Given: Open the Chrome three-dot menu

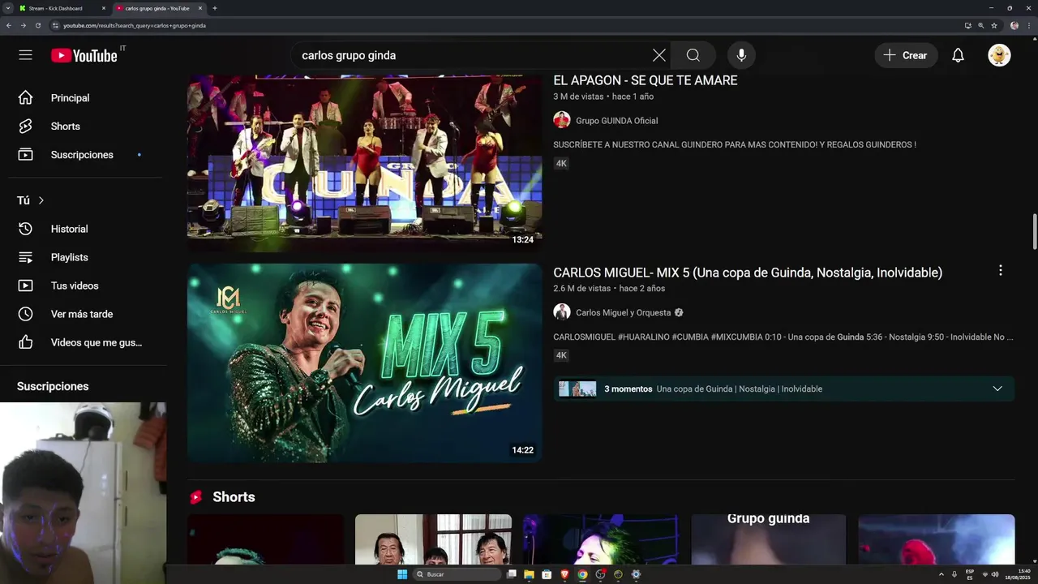Looking at the screenshot, I should 1029,25.
